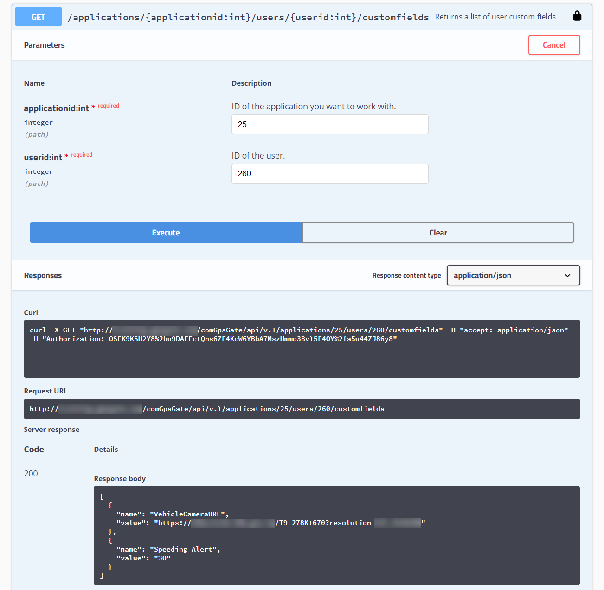Click the userid:int parameter name

[x=43, y=158]
